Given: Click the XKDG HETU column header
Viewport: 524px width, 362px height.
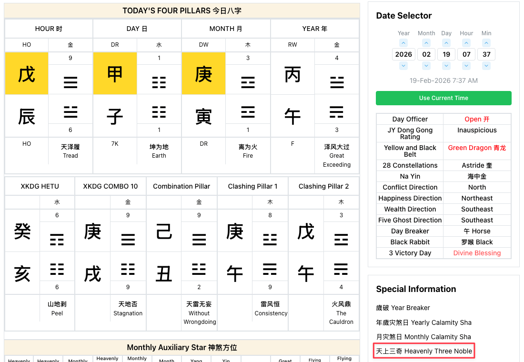Looking at the screenshot, I should (40, 187).
